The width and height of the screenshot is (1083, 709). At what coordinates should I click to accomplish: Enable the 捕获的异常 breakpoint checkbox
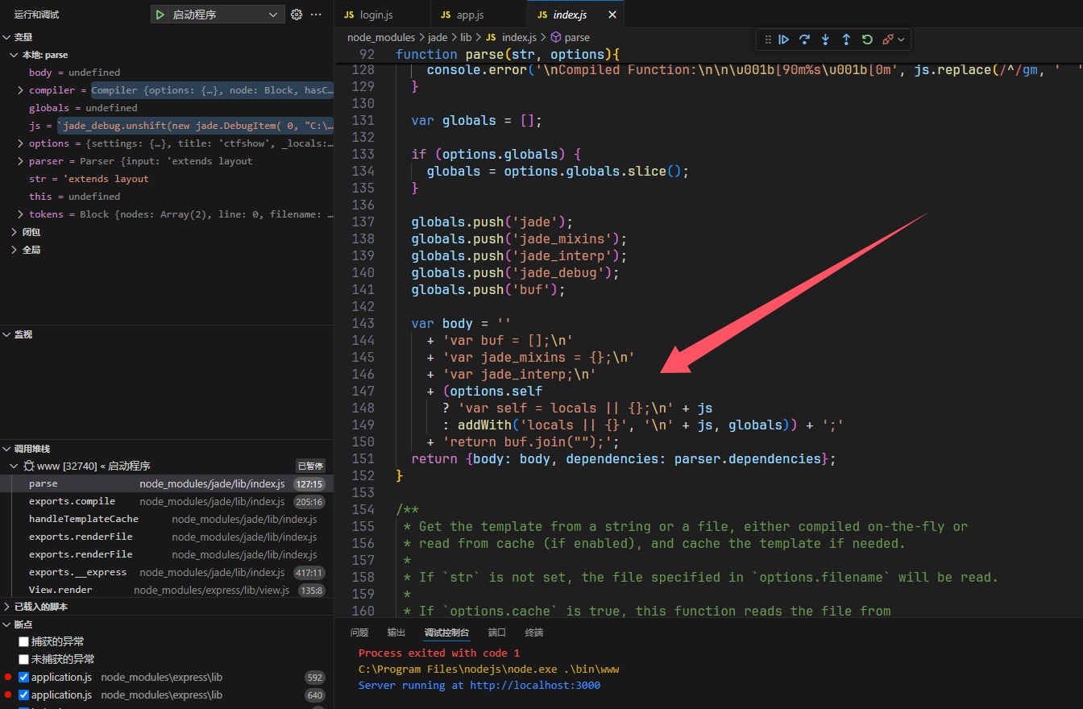click(x=24, y=641)
